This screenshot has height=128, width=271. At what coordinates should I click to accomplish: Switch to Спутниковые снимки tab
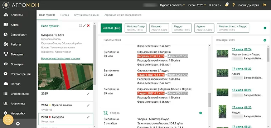(x=87, y=15)
